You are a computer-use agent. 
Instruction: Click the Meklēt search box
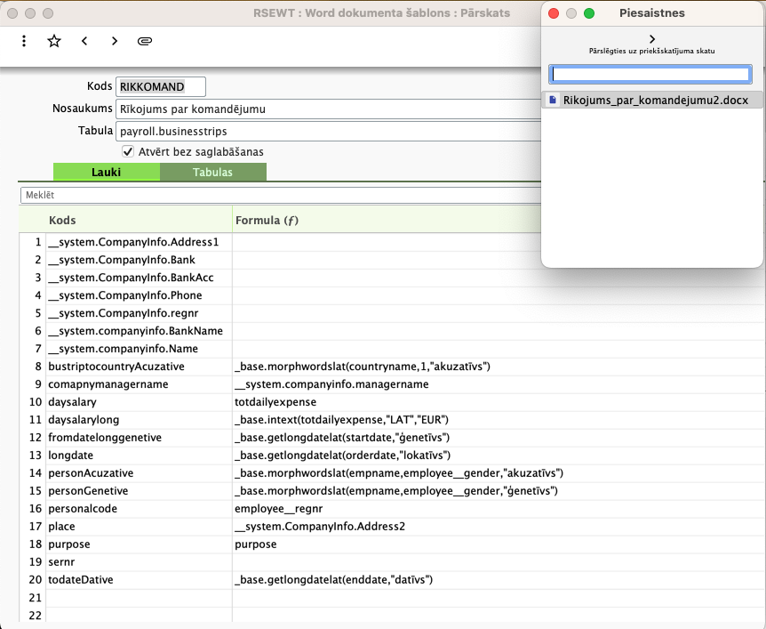281,195
